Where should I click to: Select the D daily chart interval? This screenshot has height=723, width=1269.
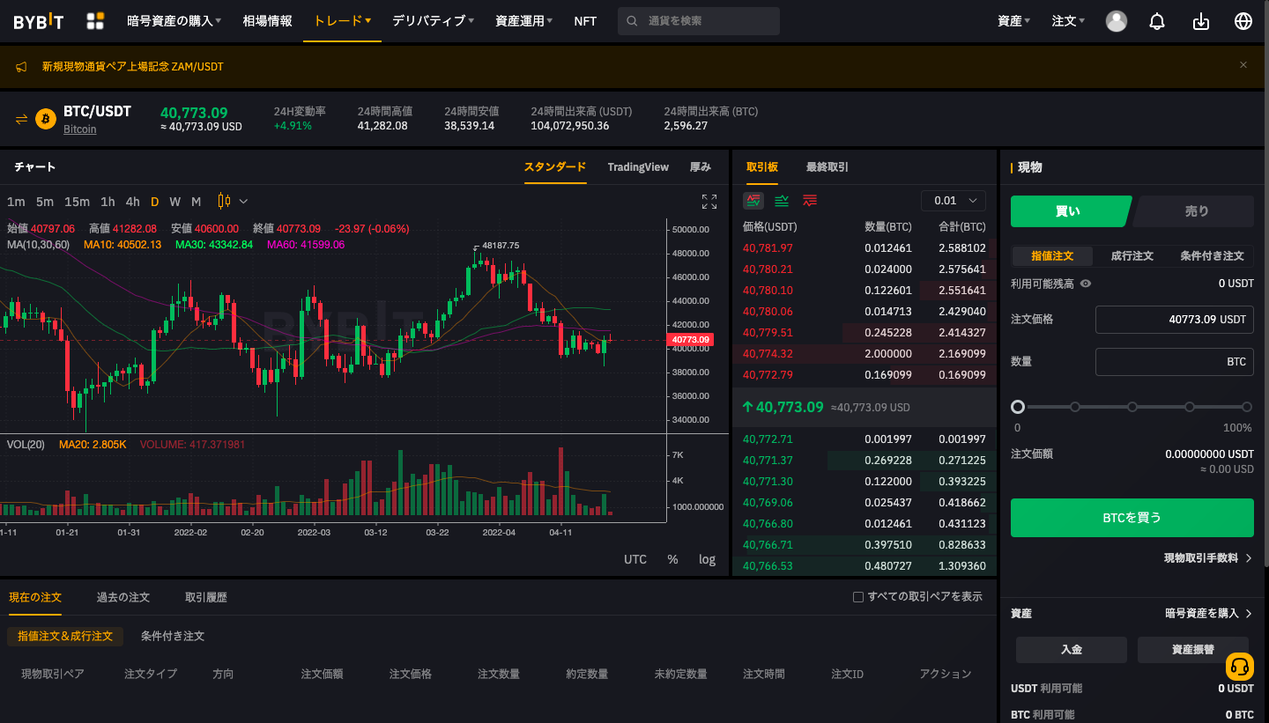[x=154, y=202]
